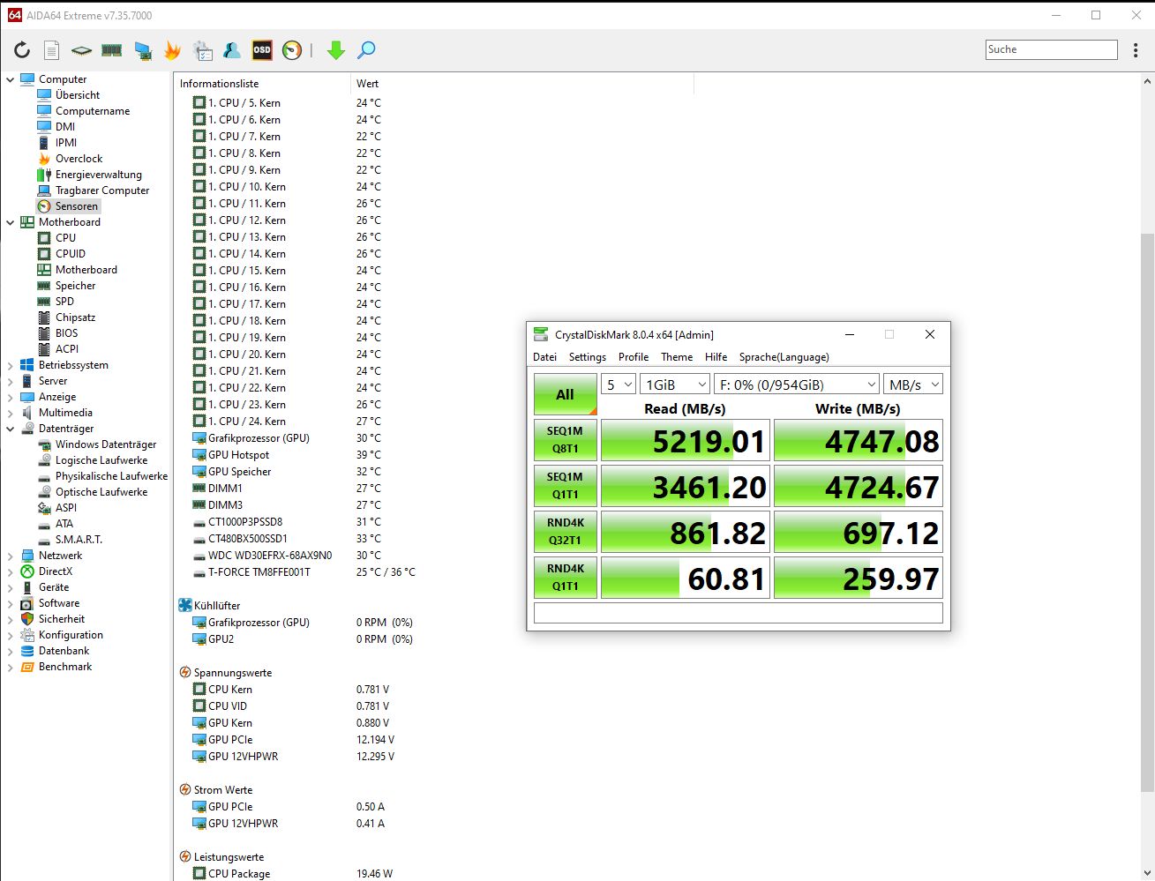Open the test count dropdown showing 5
Image resolution: width=1155 pixels, height=881 pixels.
619,385
